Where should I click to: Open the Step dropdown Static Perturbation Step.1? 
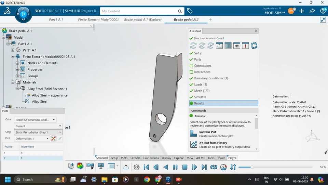(x=38, y=132)
